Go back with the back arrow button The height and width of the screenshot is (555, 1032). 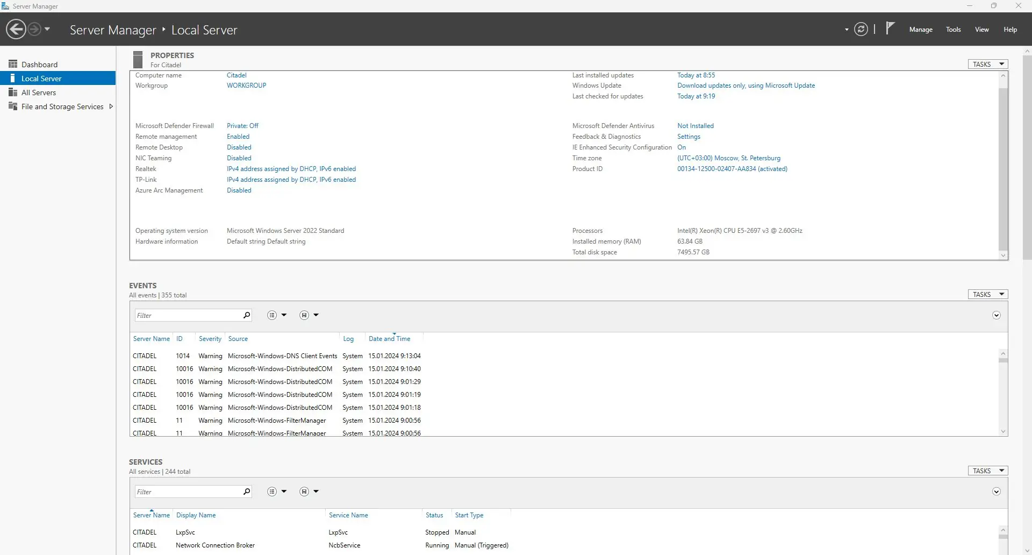tap(16, 29)
